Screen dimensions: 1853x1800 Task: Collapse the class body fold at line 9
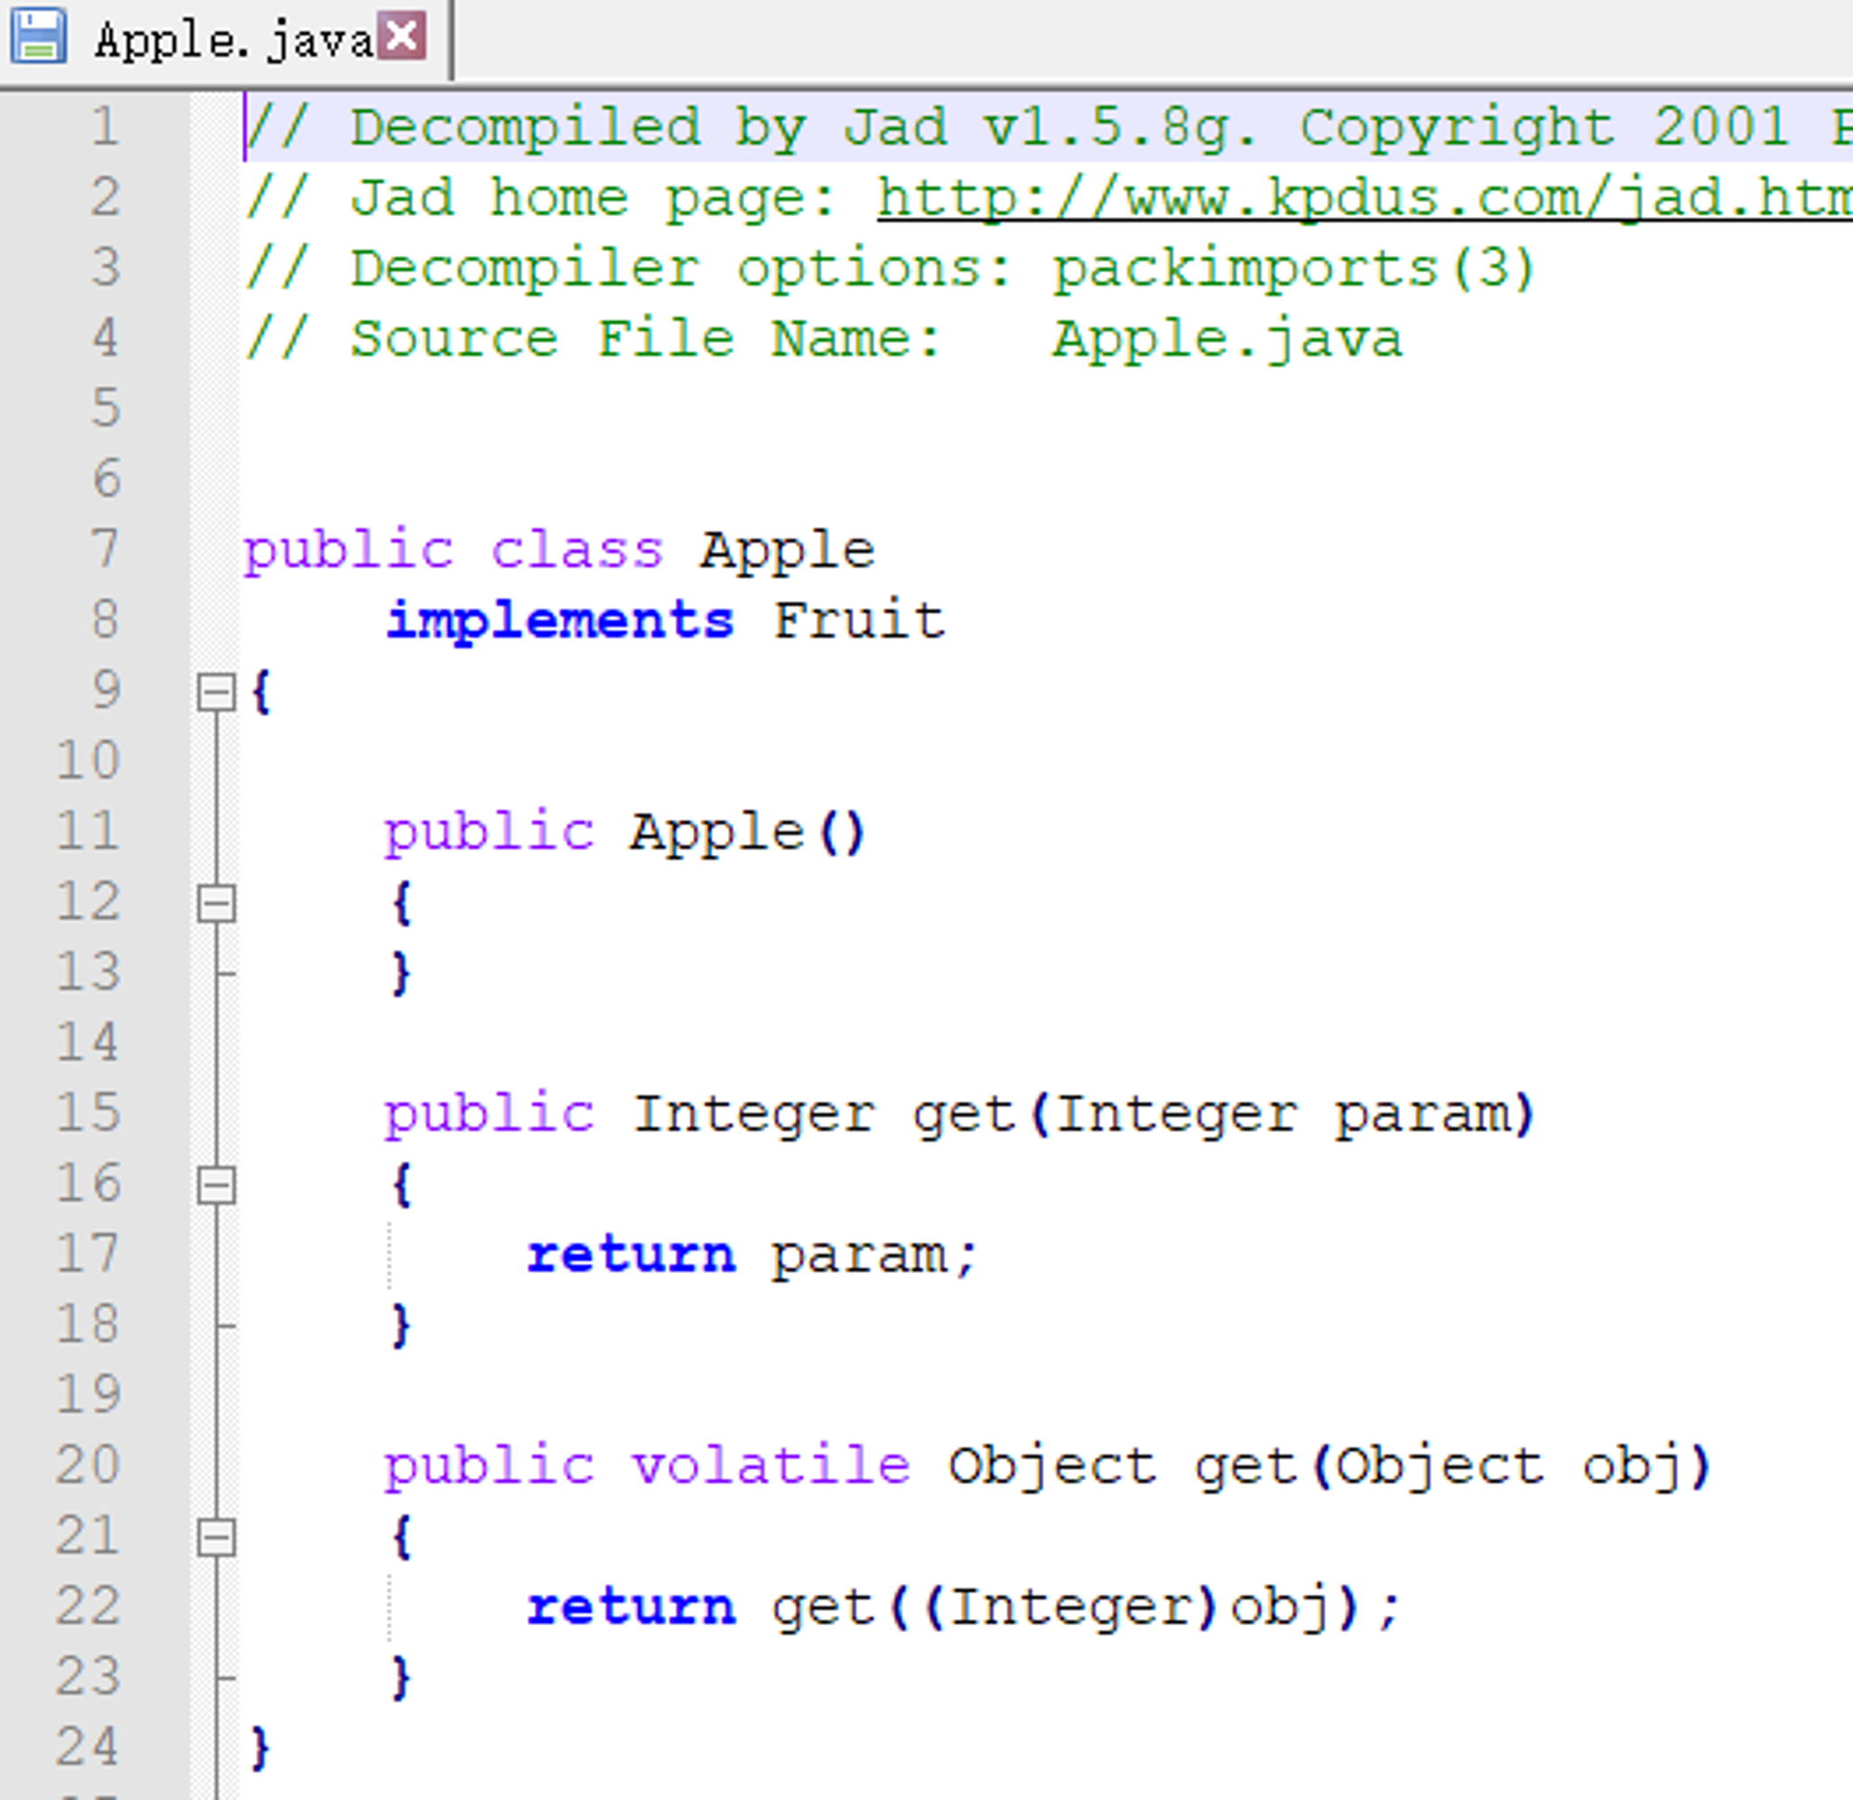[217, 692]
